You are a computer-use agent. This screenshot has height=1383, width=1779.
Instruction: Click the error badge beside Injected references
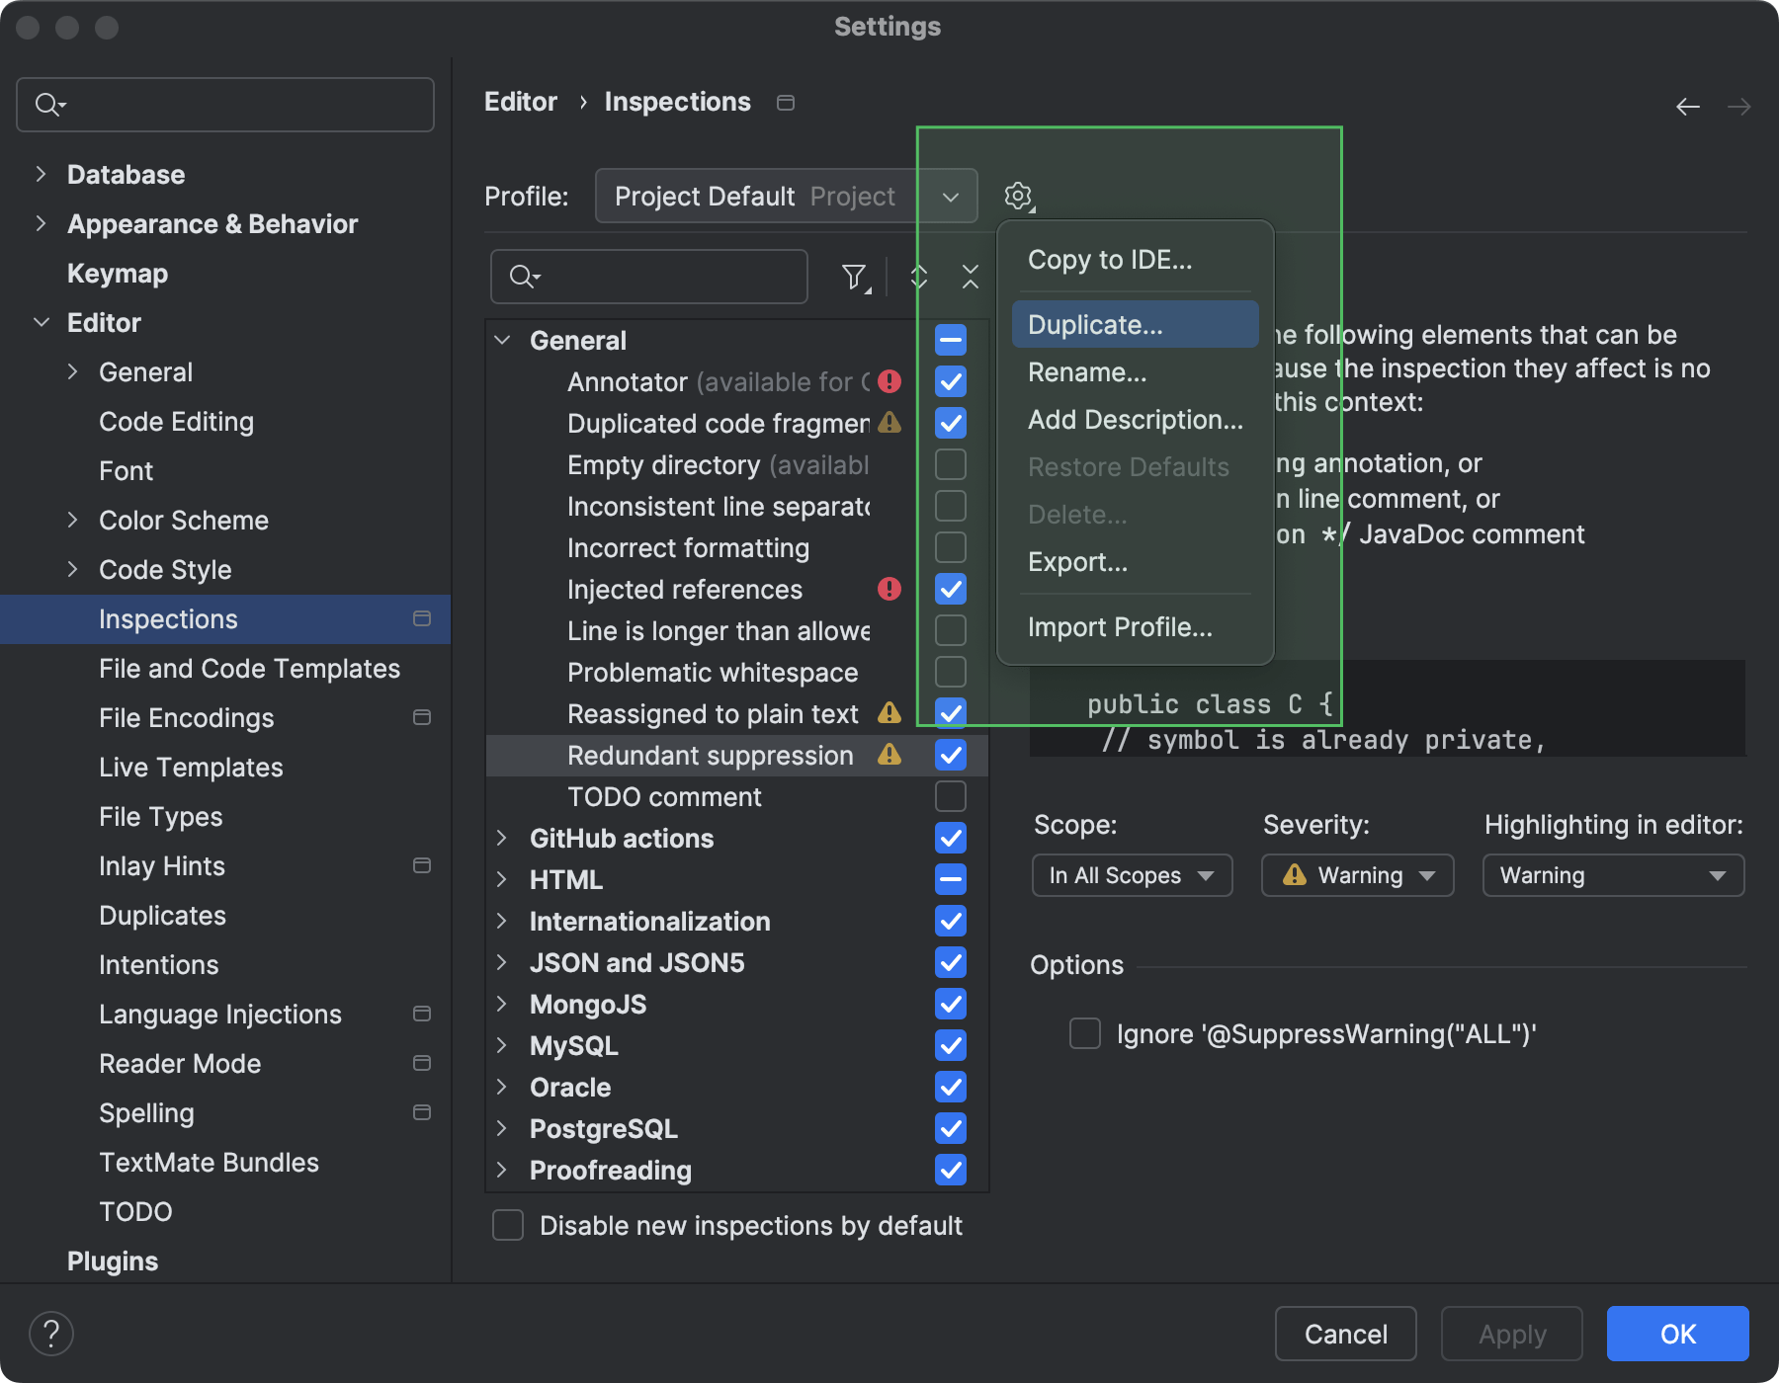(x=889, y=589)
